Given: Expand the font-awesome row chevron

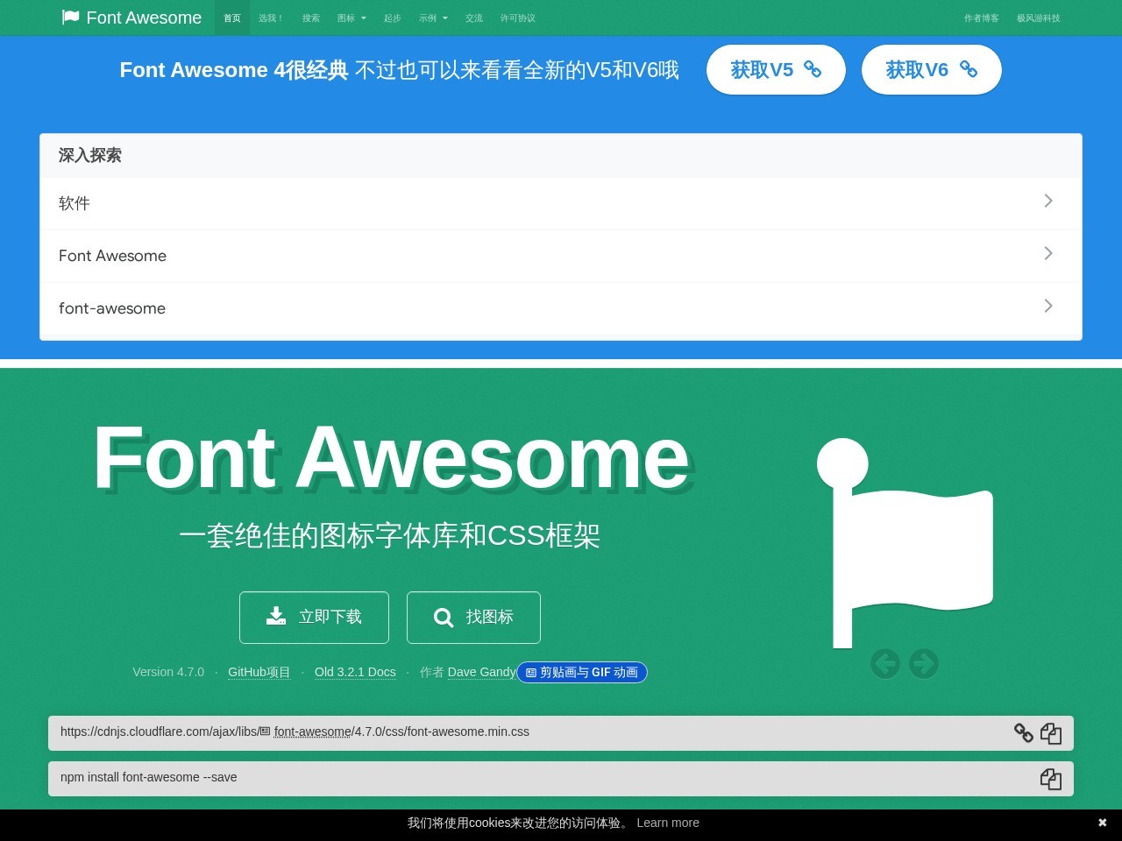Looking at the screenshot, I should coord(1048,306).
